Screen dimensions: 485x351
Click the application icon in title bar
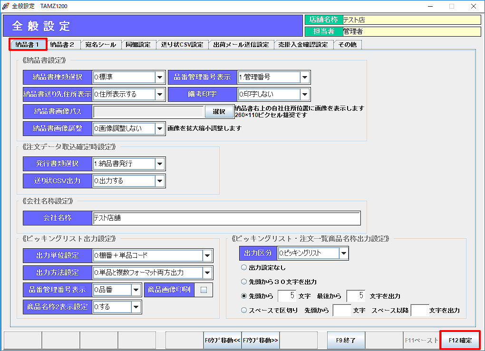point(6,6)
